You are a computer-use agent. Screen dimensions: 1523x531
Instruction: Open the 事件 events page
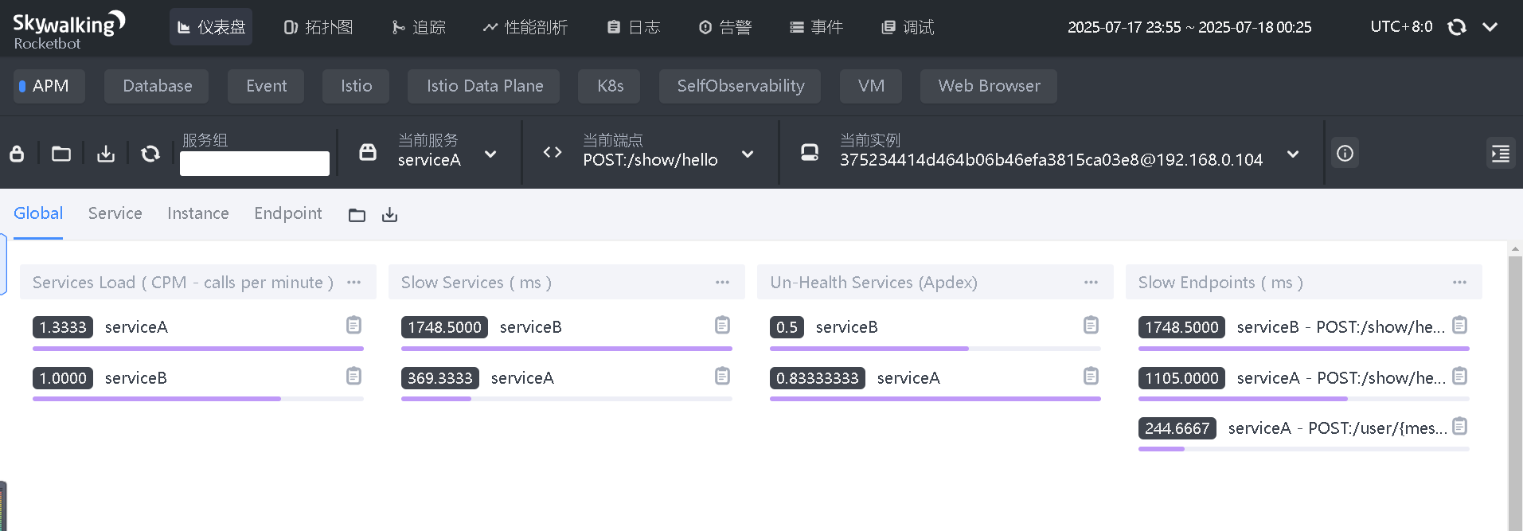tap(817, 27)
